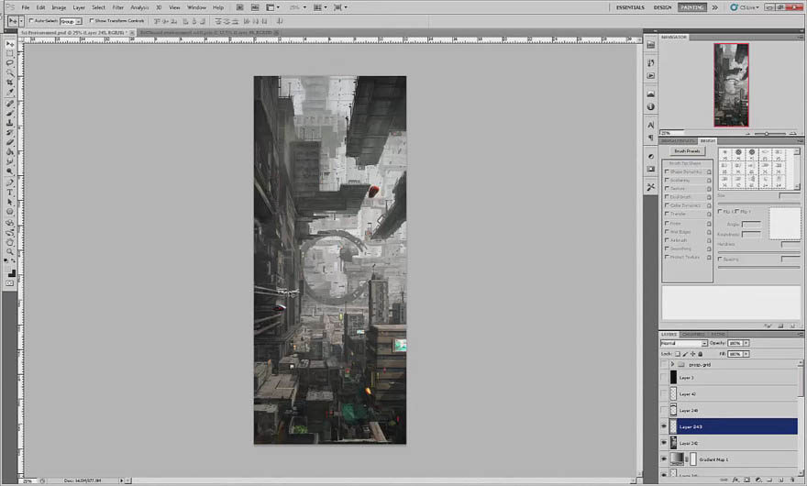Viewport: 807px width, 486px height.
Task: Switch to the Channels tab
Action: 693,334
